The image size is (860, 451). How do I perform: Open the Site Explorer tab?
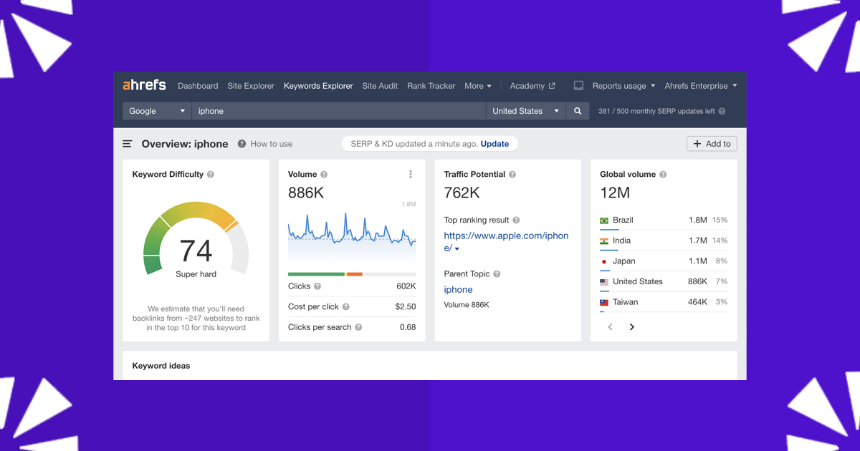(251, 86)
